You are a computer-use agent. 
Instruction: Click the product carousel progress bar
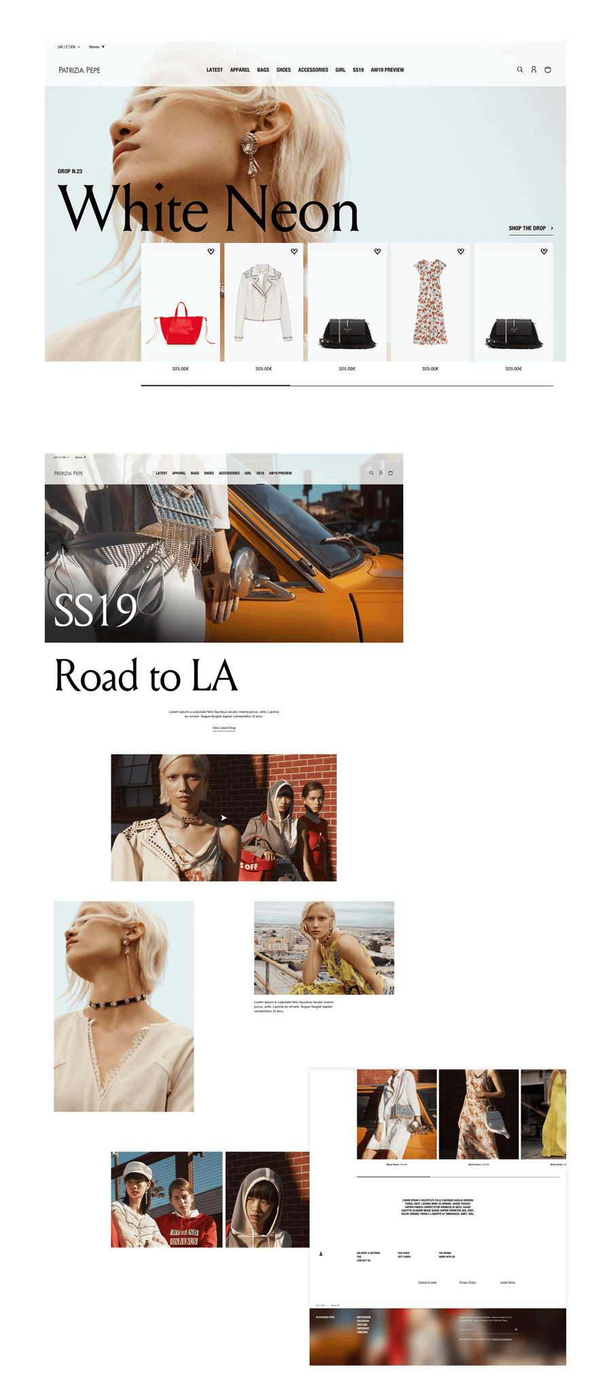click(x=347, y=385)
